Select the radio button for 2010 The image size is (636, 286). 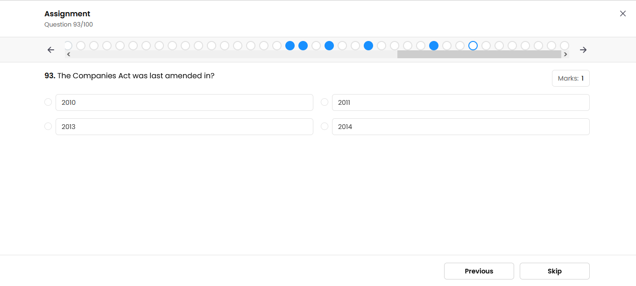48,102
